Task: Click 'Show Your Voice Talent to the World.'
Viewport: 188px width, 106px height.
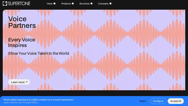Action: (39, 53)
